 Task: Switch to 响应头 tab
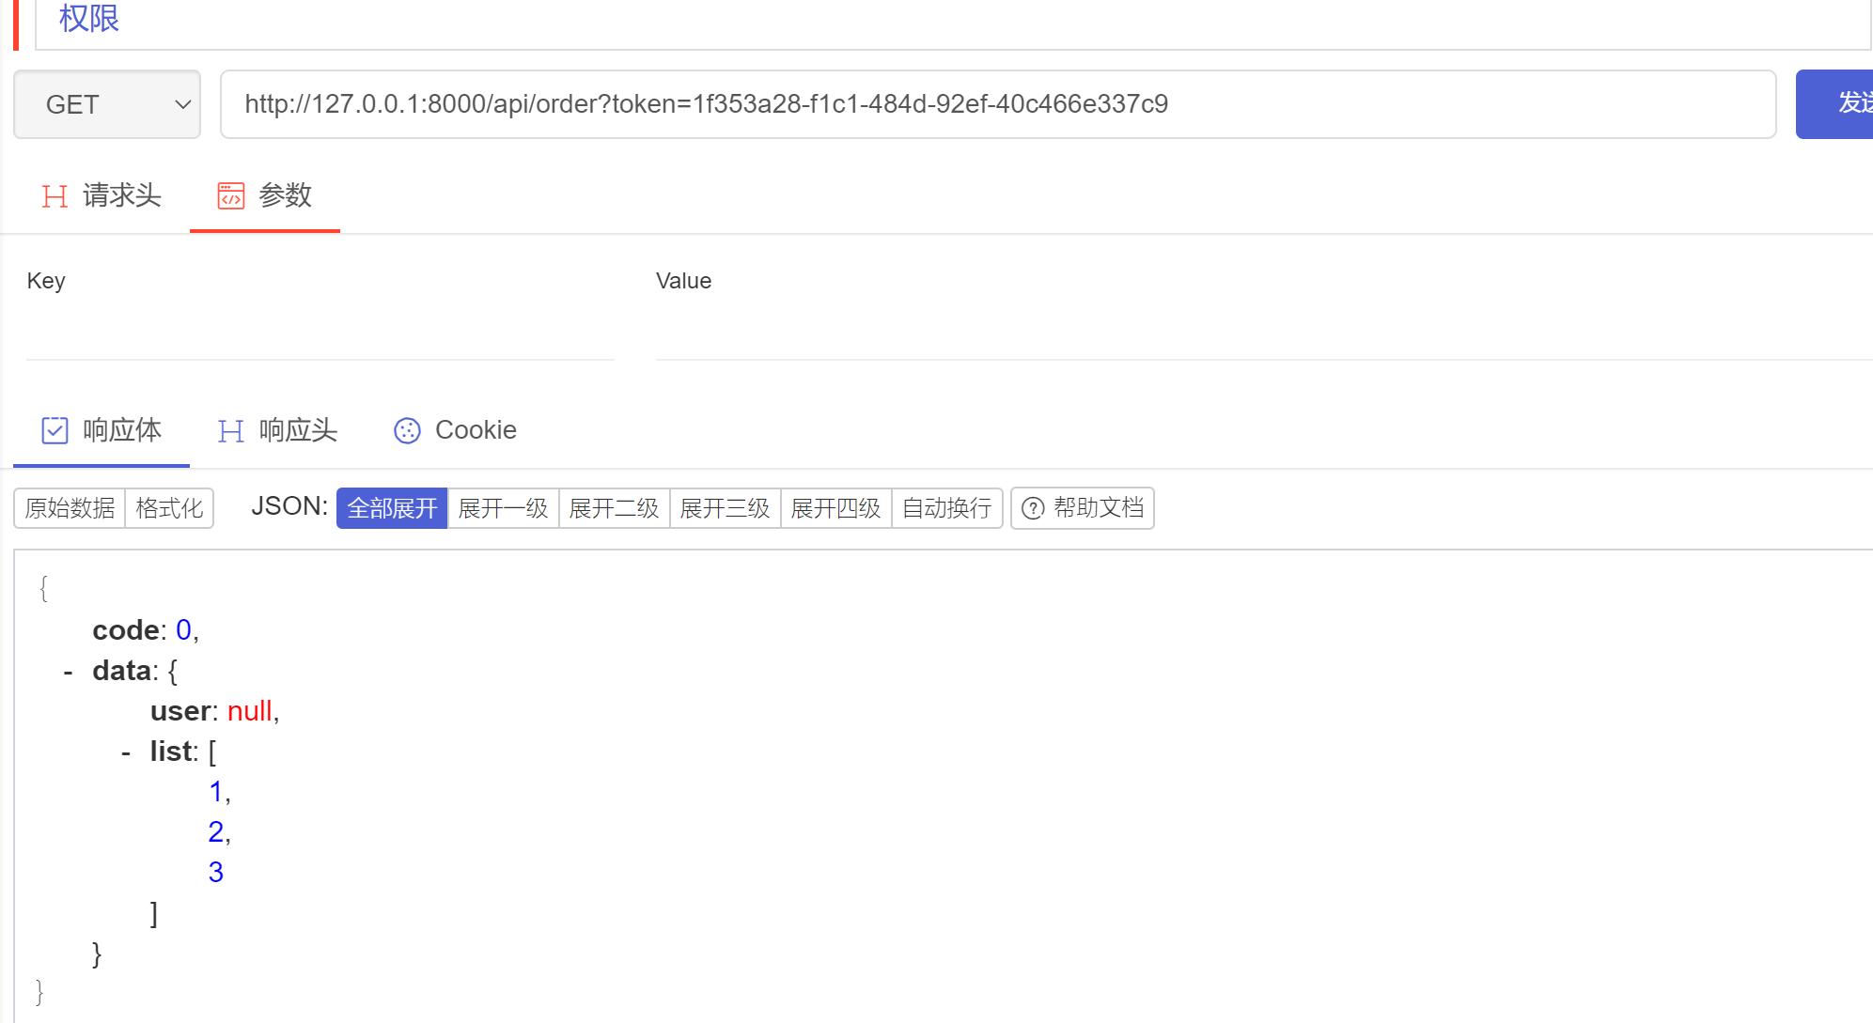pyautogui.click(x=297, y=430)
